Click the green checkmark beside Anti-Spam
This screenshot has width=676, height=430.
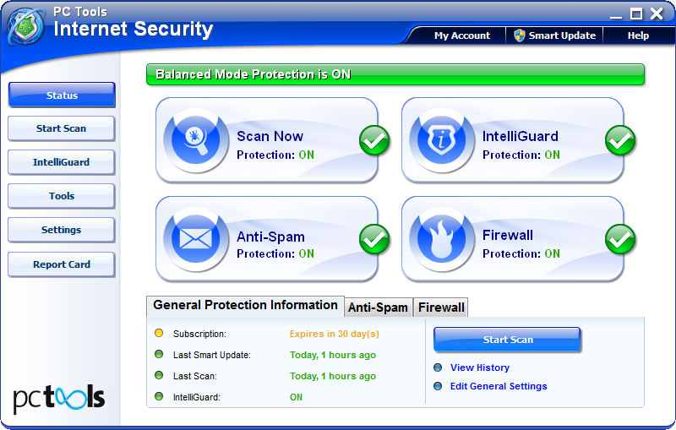coord(374,240)
